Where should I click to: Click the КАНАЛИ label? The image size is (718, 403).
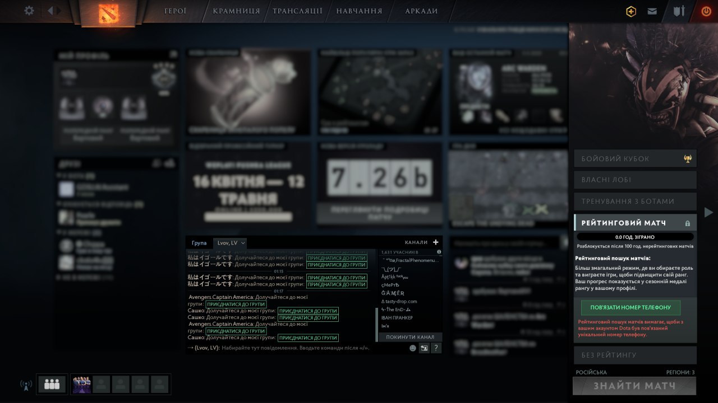coord(416,242)
